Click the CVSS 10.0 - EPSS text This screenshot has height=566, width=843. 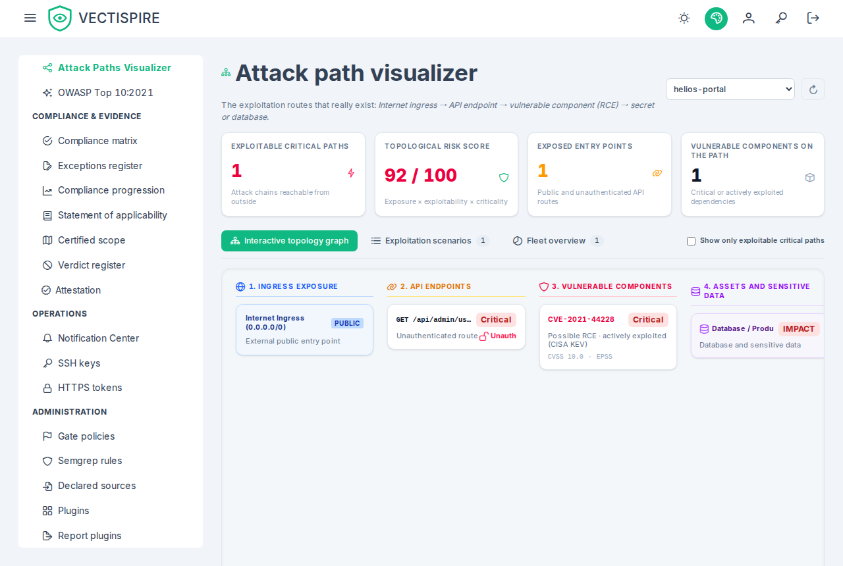click(x=580, y=357)
